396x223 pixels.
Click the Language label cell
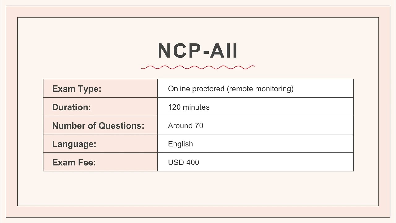[100, 143]
